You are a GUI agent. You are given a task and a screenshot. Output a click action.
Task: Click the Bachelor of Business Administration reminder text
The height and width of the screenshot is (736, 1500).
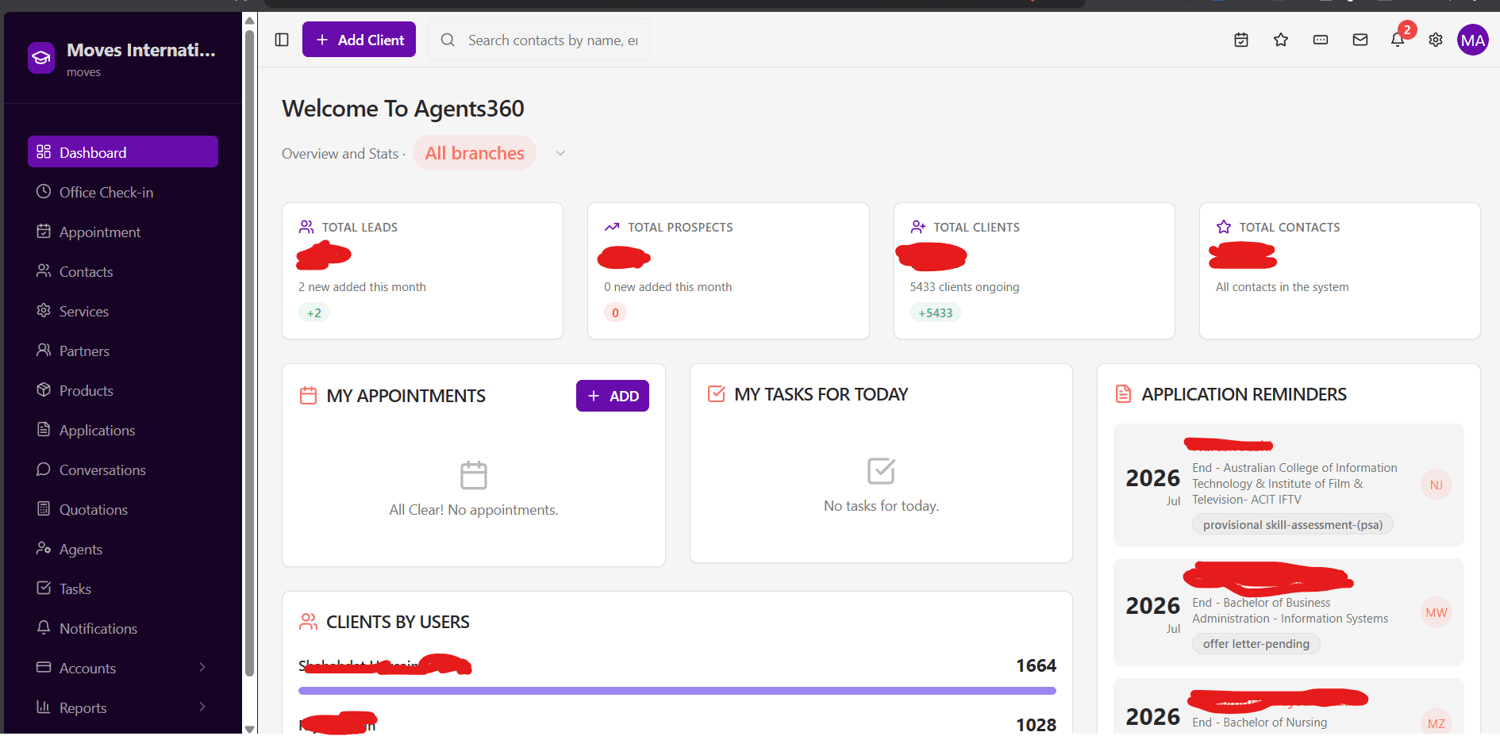[1290, 610]
